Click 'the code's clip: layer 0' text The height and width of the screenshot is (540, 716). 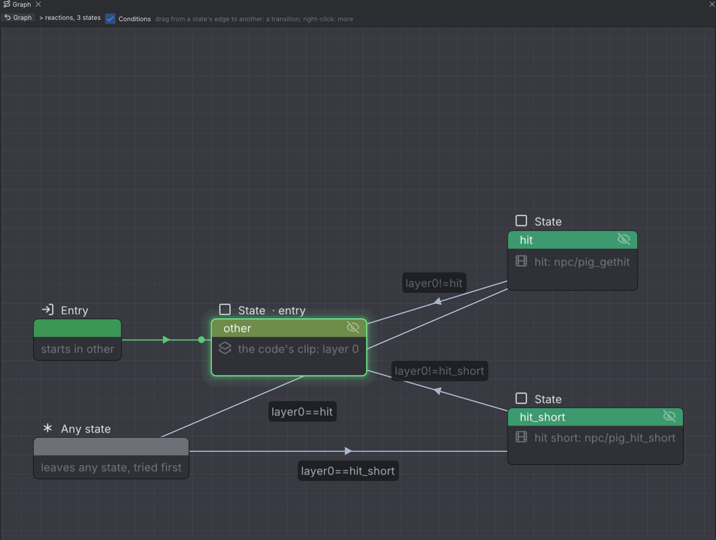[298, 349]
